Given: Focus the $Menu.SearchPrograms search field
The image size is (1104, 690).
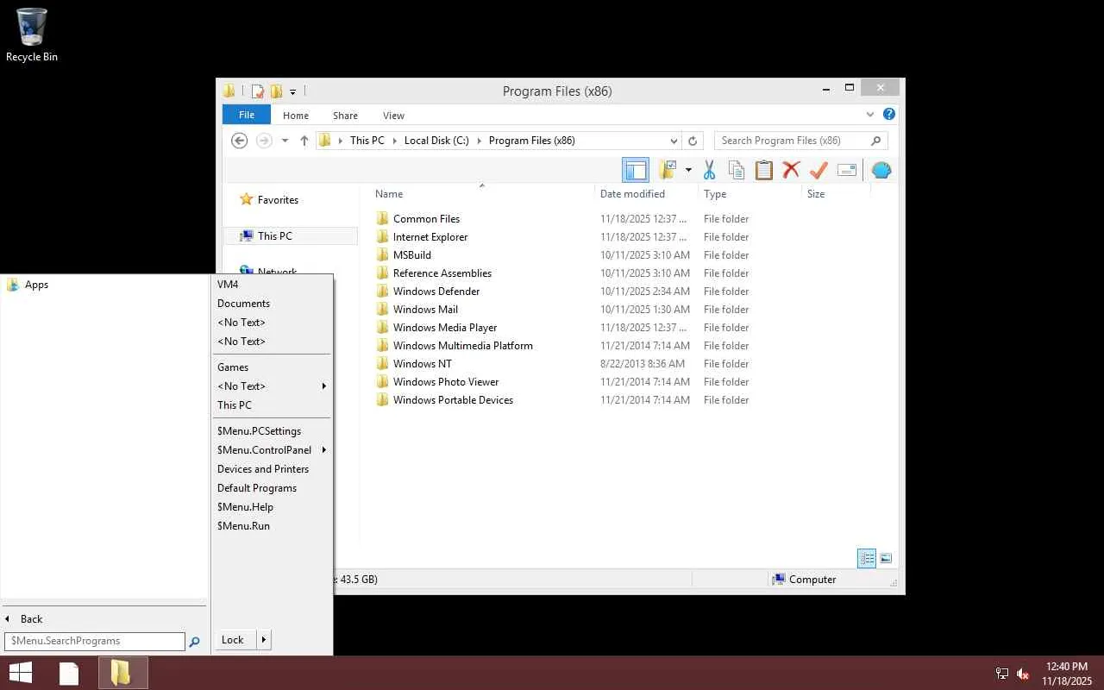Looking at the screenshot, I should (x=95, y=641).
